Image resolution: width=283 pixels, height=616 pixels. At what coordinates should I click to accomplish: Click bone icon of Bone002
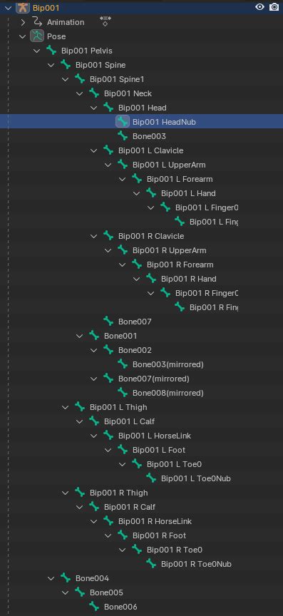tap(108, 349)
